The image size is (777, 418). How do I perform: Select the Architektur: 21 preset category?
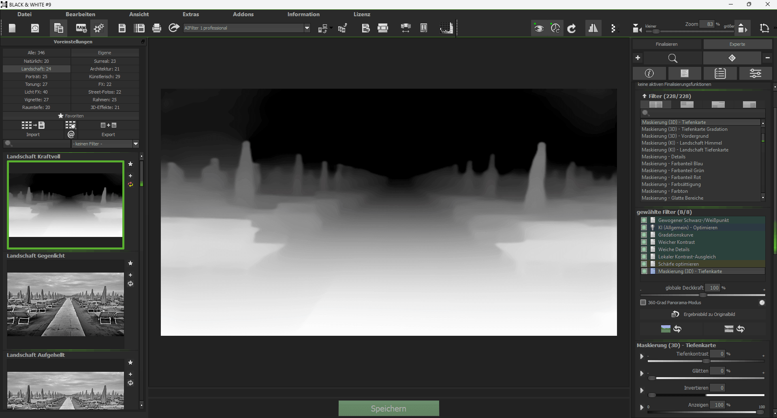click(105, 69)
